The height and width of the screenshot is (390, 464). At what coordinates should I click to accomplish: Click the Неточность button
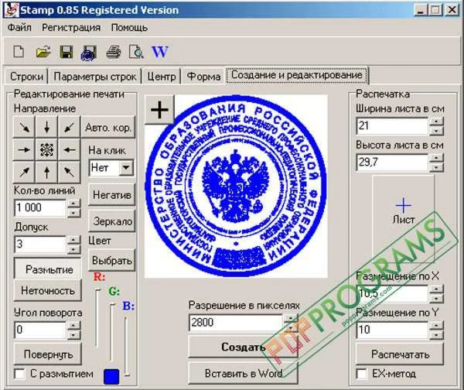(x=48, y=290)
